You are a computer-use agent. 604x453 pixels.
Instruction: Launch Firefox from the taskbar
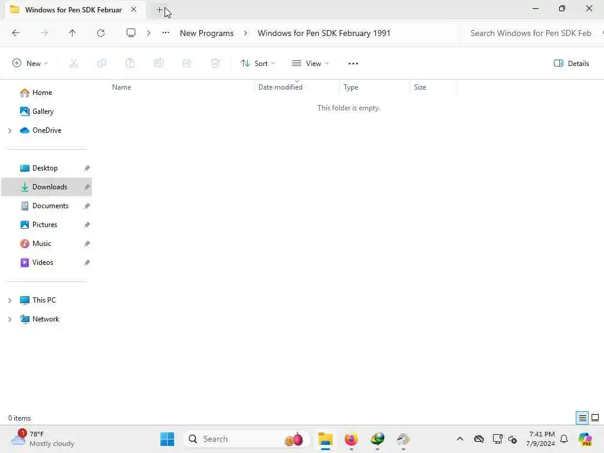point(352,439)
